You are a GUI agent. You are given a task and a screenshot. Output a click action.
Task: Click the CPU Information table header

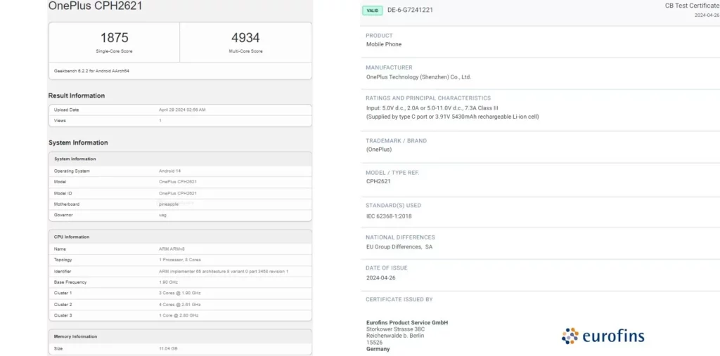point(72,237)
